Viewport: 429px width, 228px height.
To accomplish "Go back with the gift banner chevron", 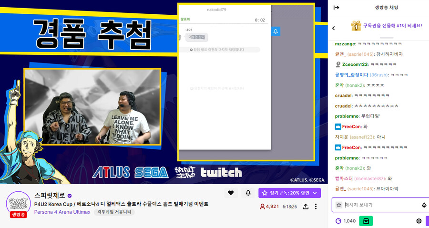I will tap(334, 28).
